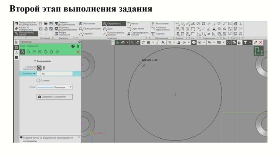
Task: Select the Дуга arc tool
Action: (108, 29)
